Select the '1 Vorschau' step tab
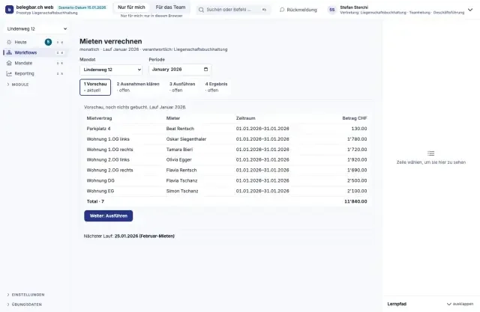The width and height of the screenshot is (480, 312). (95, 88)
